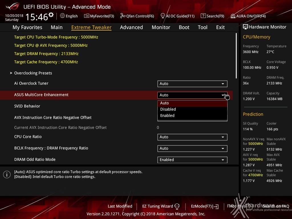Click the CPU temperature value 27°C
The image size is (292, 219).
[x=270, y=52]
